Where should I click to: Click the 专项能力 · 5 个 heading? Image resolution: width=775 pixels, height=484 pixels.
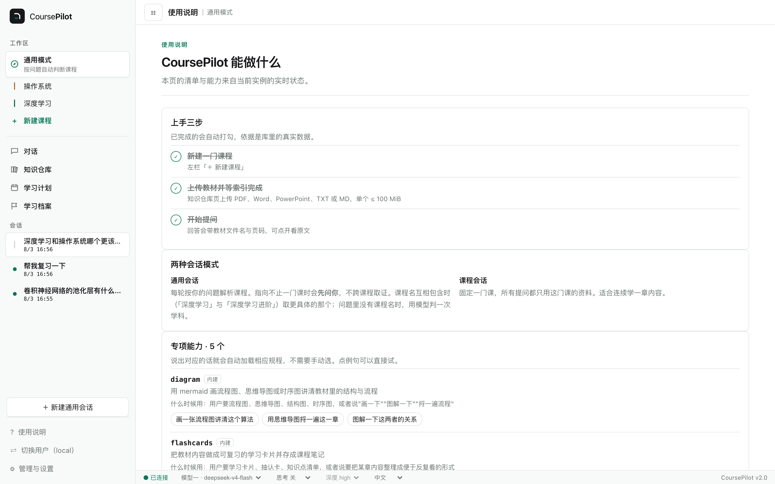pos(198,346)
